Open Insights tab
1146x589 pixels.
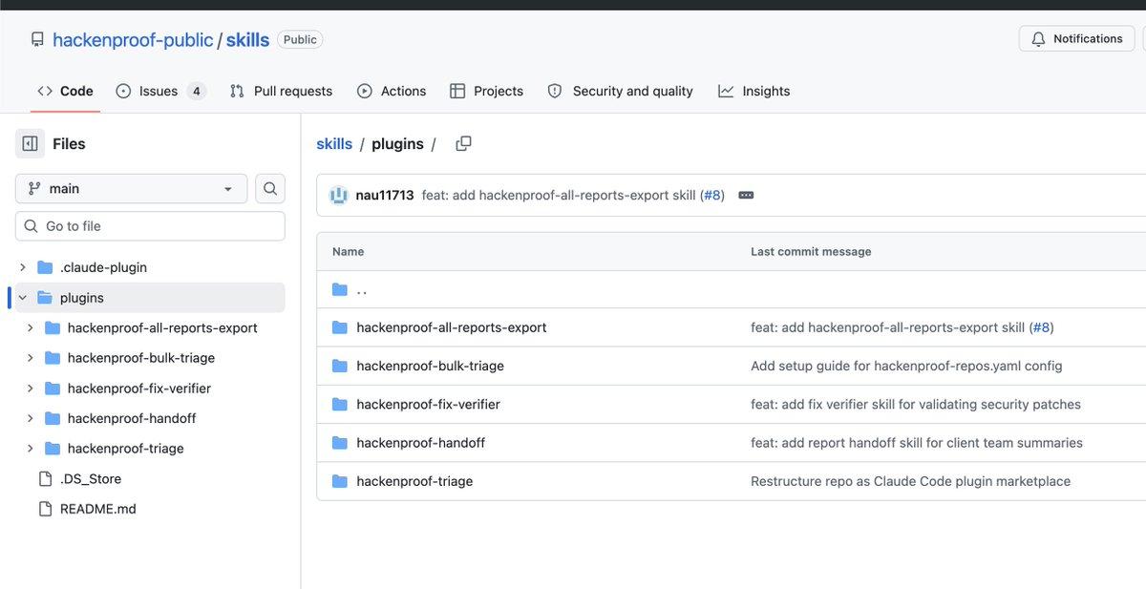pos(753,91)
